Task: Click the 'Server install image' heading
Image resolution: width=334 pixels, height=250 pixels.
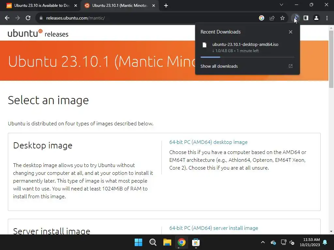Action: coord(52,231)
